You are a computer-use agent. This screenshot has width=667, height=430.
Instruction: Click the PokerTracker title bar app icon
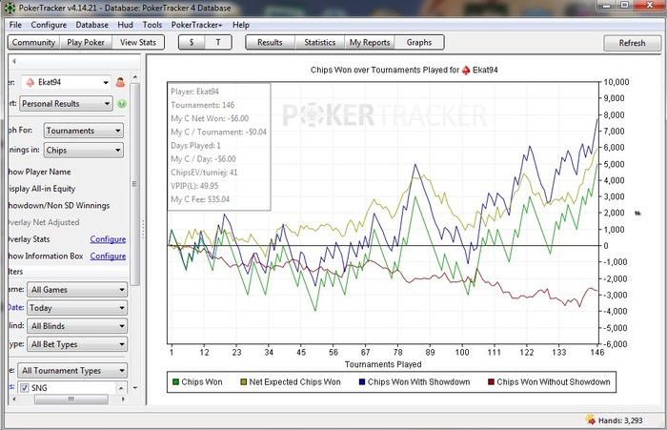(10, 8)
